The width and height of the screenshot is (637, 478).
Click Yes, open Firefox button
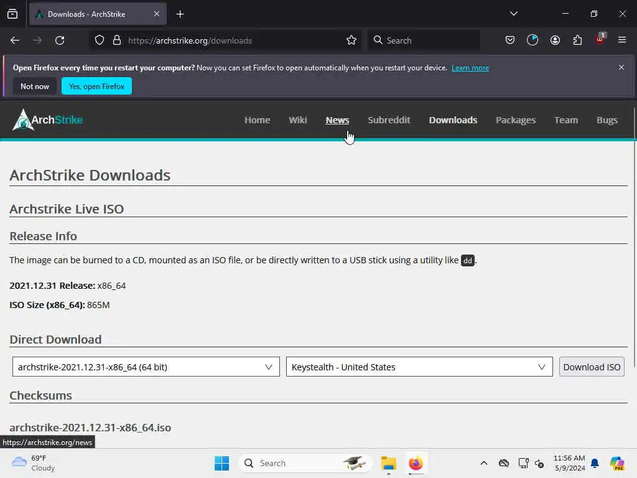(96, 86)
